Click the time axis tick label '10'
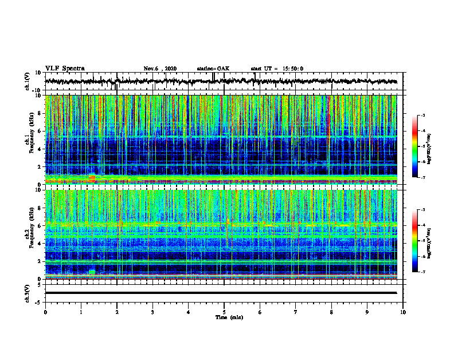This screenshot has height=350, width=454. (x=403, y=312)
